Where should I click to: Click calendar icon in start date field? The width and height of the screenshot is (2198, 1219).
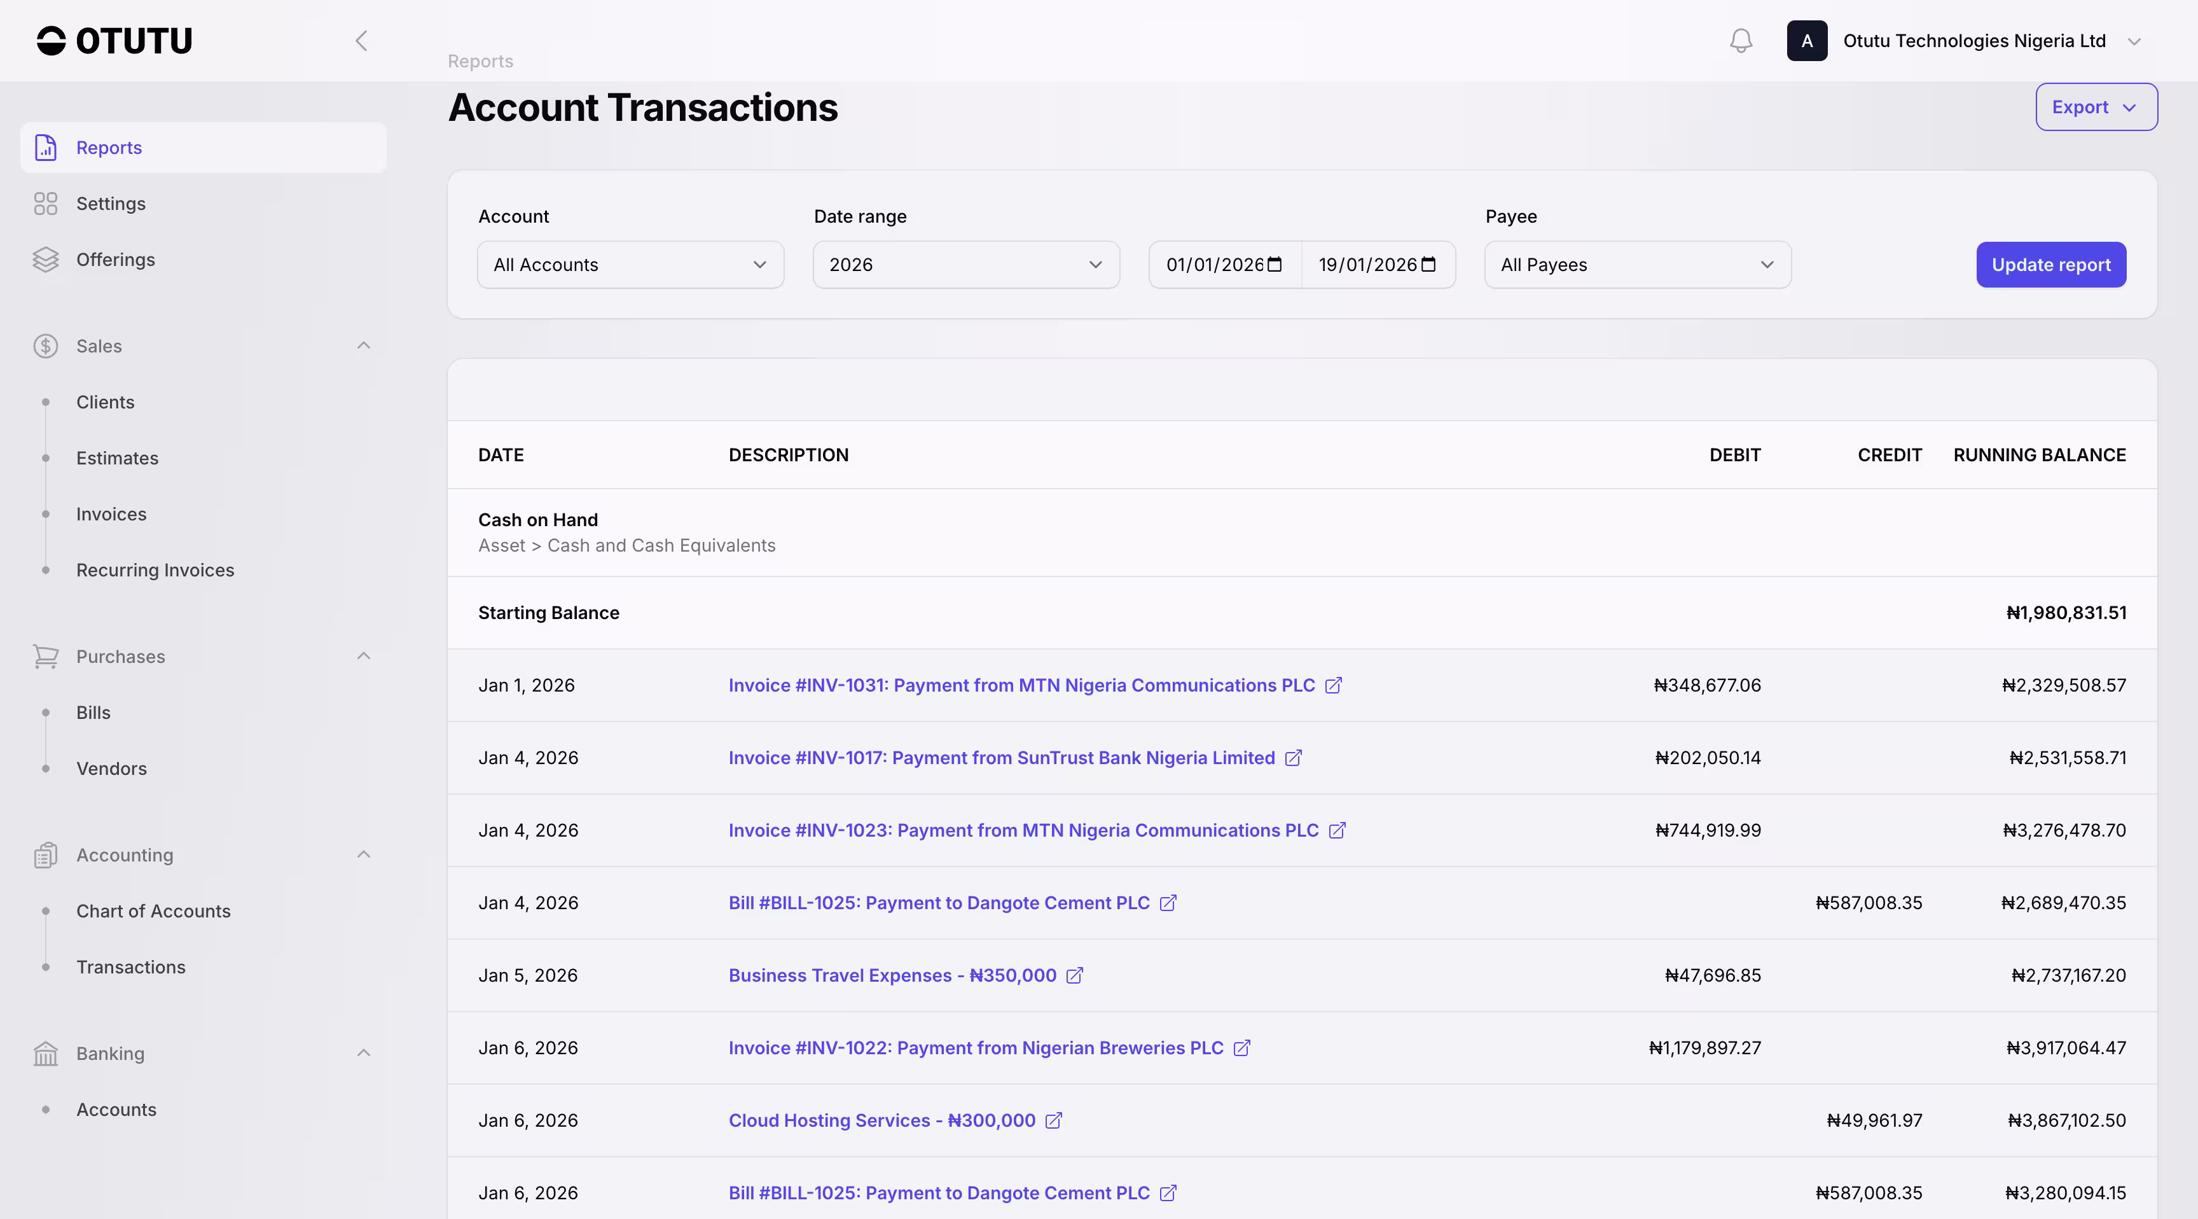click(1275, 265)
